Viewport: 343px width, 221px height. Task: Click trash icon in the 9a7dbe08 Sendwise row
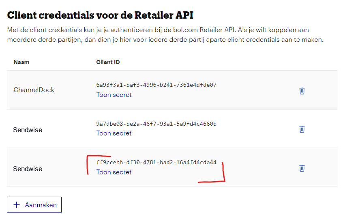pyautogui.click(x=302, y=129)
